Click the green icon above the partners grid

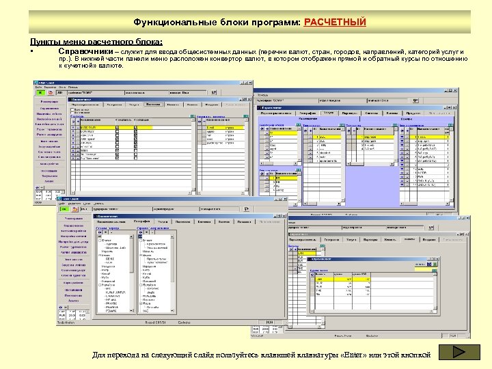tap(192, 116)
